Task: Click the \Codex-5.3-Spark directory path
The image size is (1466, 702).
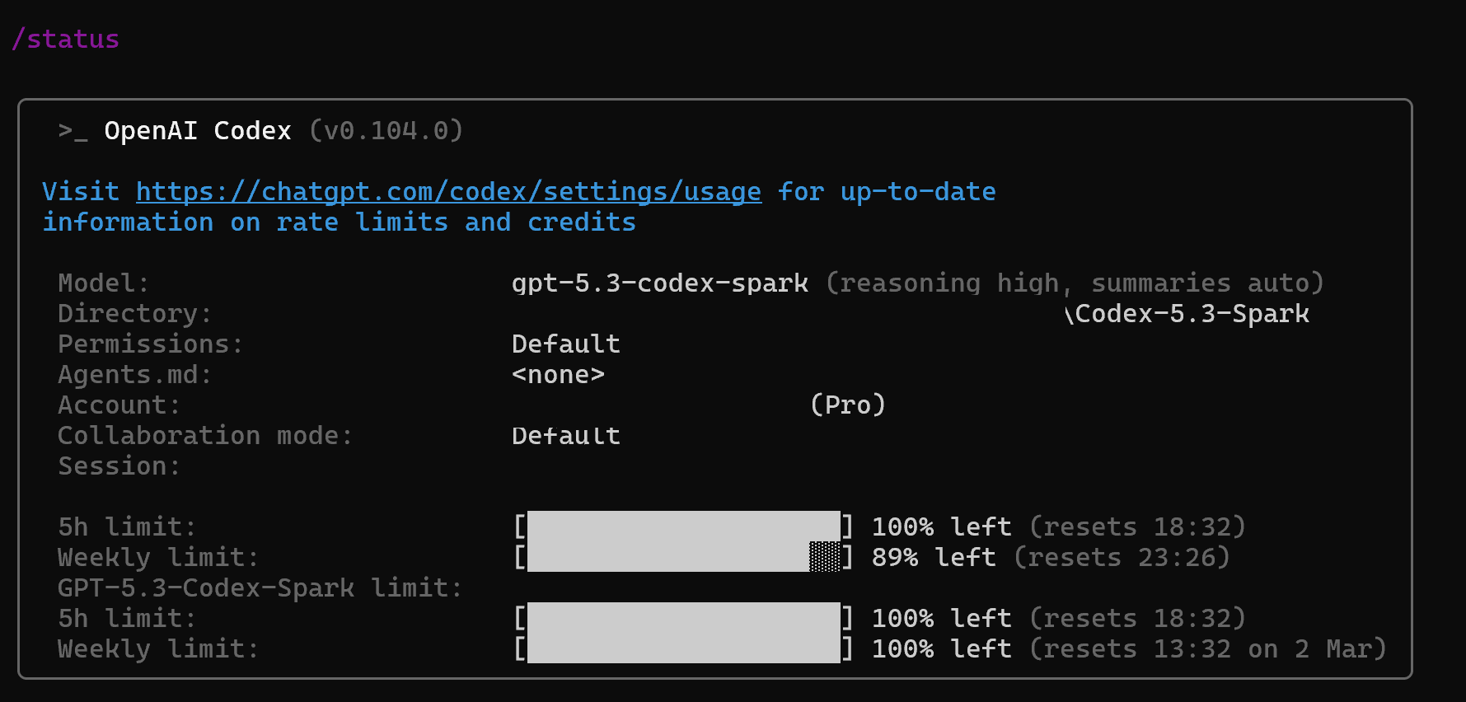Action: 1187,314
